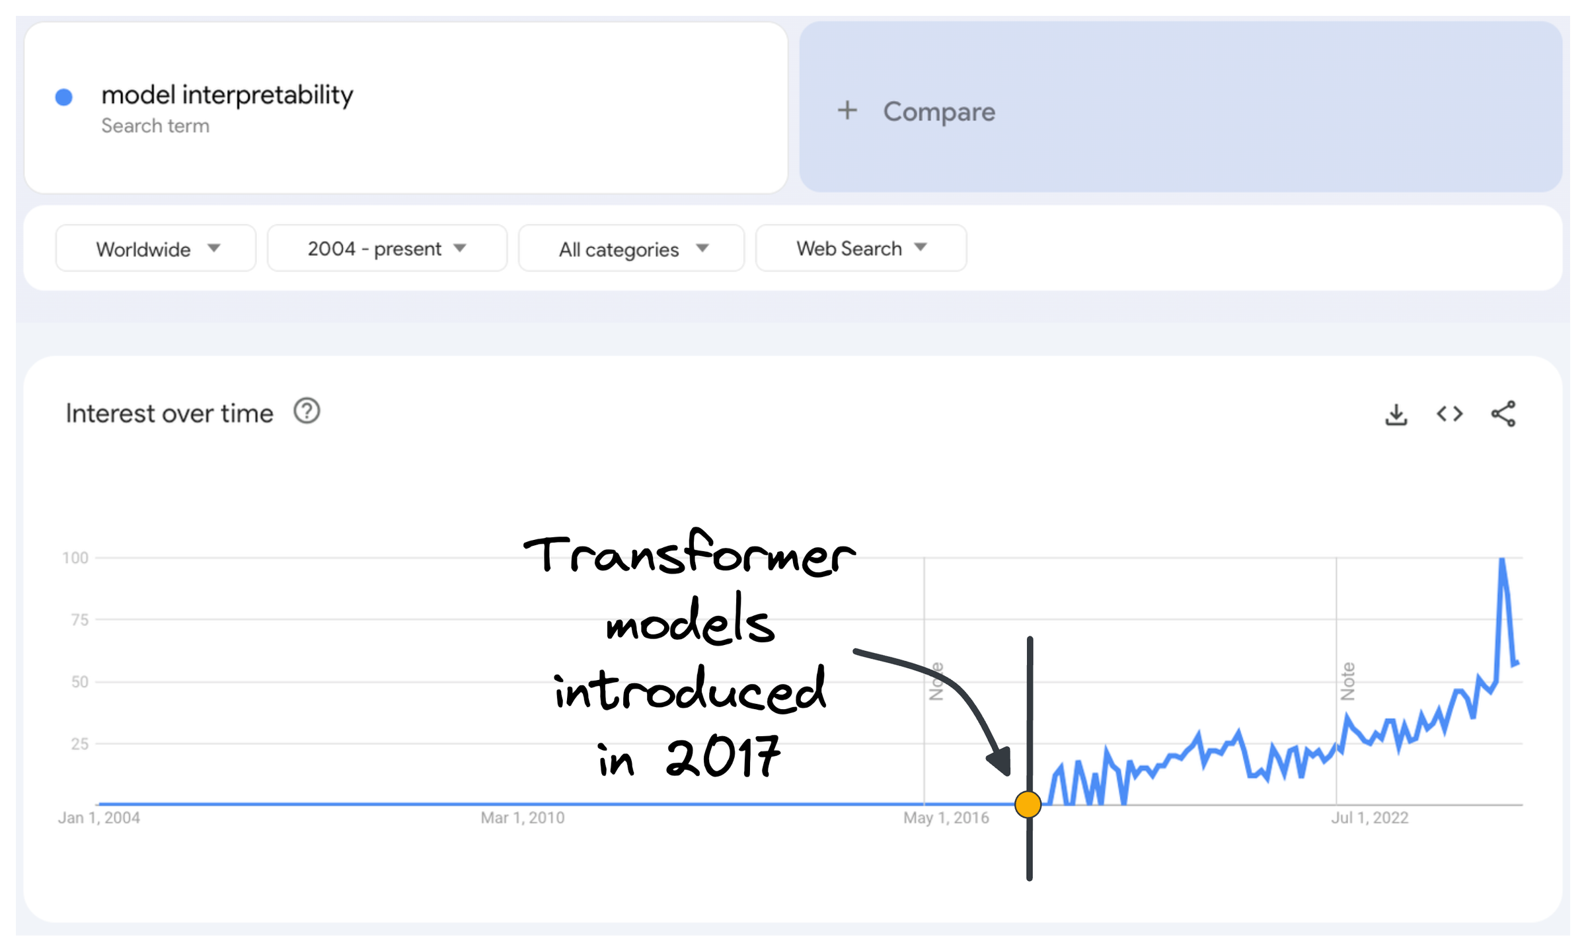Select the model interpretability search term card

228,96
